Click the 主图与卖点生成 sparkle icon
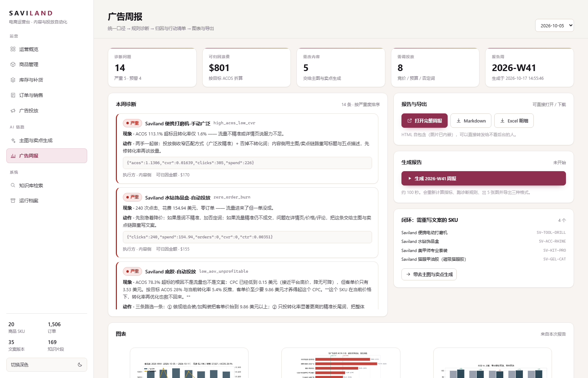Viewport: 588px width, 378px height. point(13,140)
